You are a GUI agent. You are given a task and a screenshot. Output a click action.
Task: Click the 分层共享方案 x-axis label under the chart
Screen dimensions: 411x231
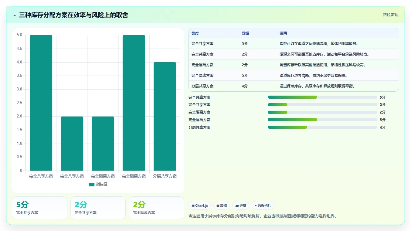165,176
